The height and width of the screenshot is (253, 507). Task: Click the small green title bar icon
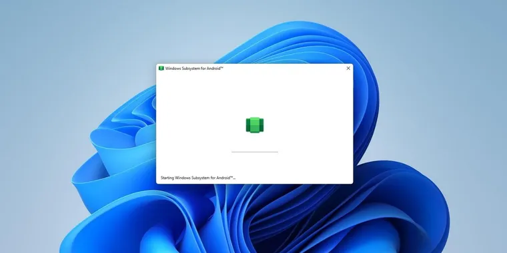coord(161,69)
